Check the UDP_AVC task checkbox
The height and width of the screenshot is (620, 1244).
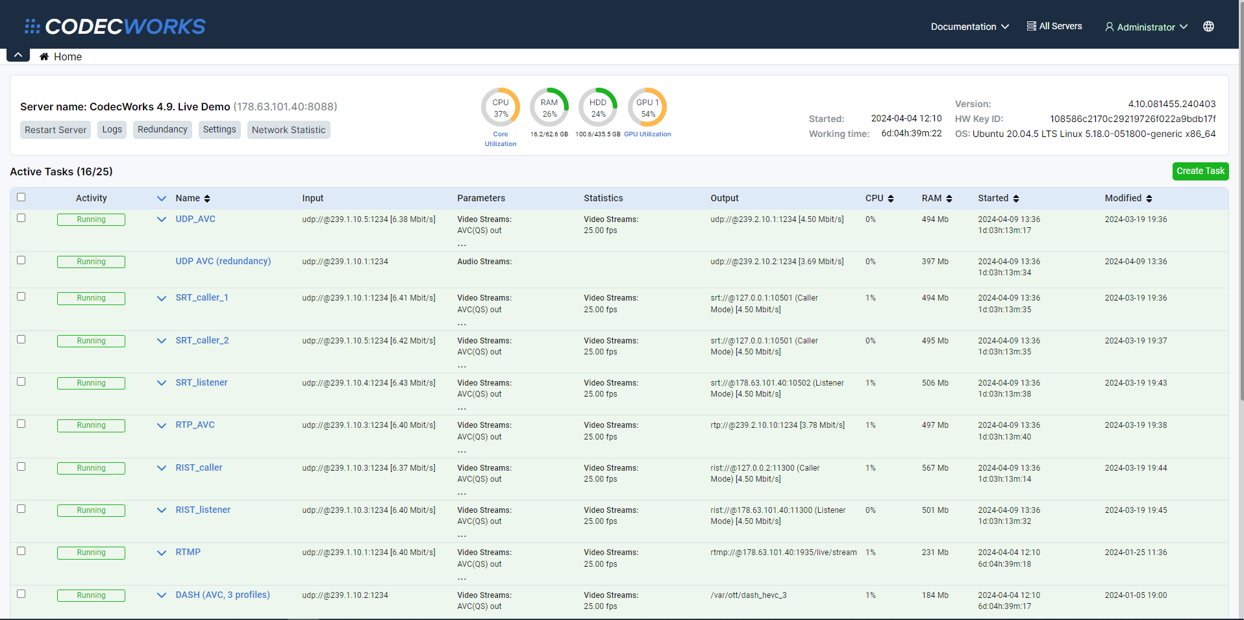(21, 218)
